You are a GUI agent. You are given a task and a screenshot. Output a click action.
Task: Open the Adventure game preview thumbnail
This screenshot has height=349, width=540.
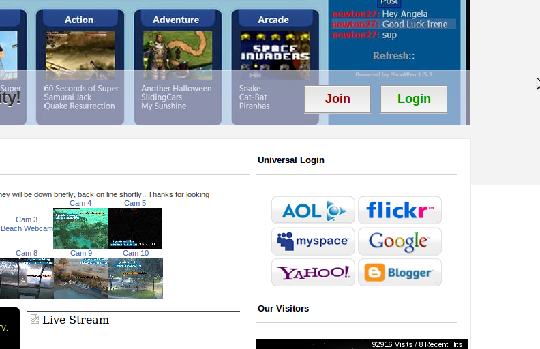coord(178,55)
